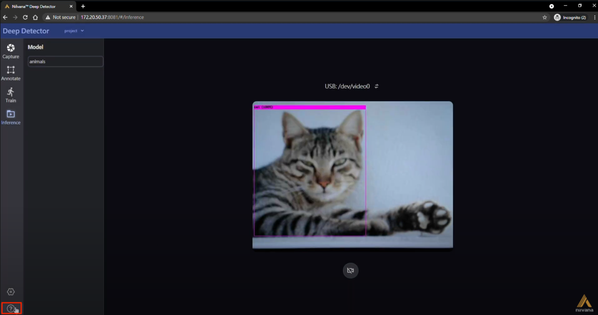Click the recording indicator in title bar

tap(552, 6)
